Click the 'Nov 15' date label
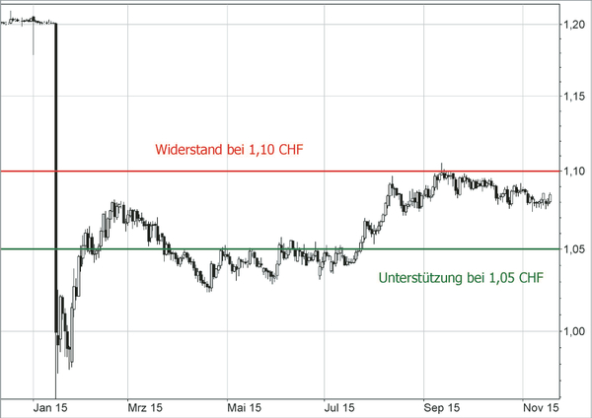The width and height of the screenshot is (592, 418). pyautogui.click(x=541, y=408)
